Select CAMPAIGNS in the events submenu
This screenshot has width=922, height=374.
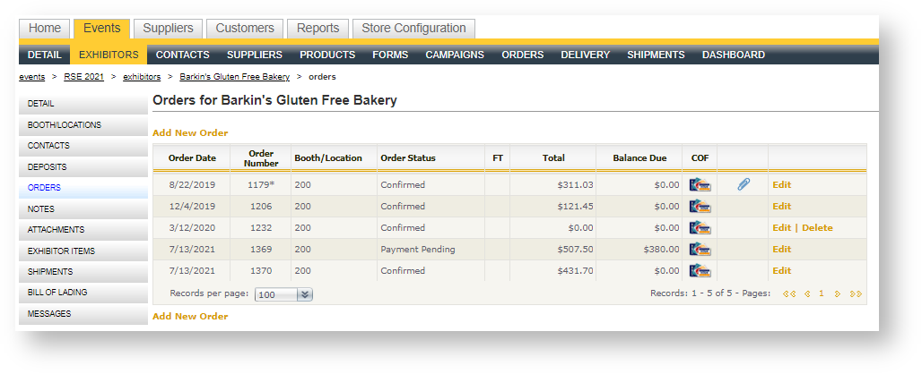(x=455, y=55)
